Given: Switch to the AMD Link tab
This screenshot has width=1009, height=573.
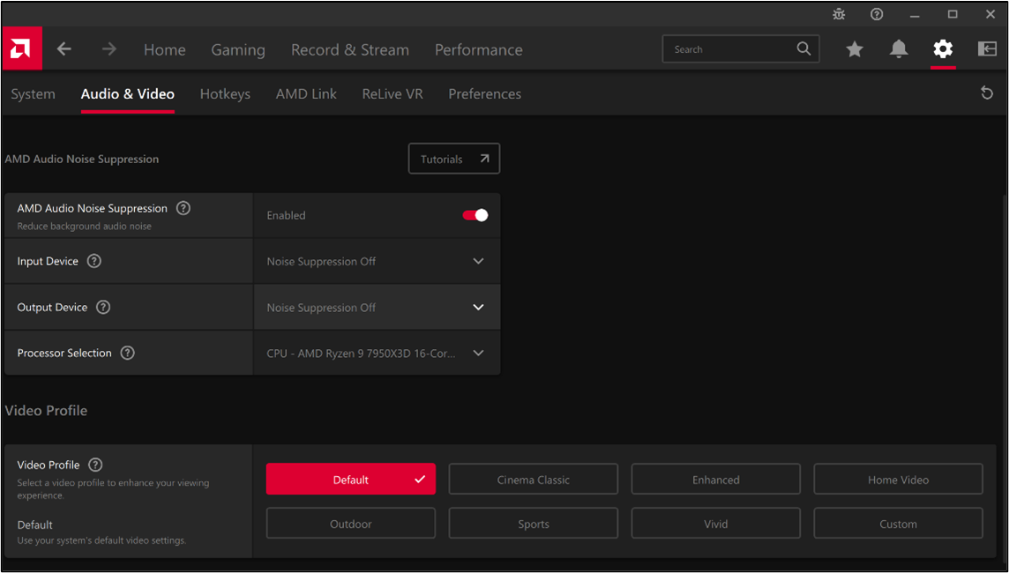Looking at the screenshot, I should tap(306, 94).
